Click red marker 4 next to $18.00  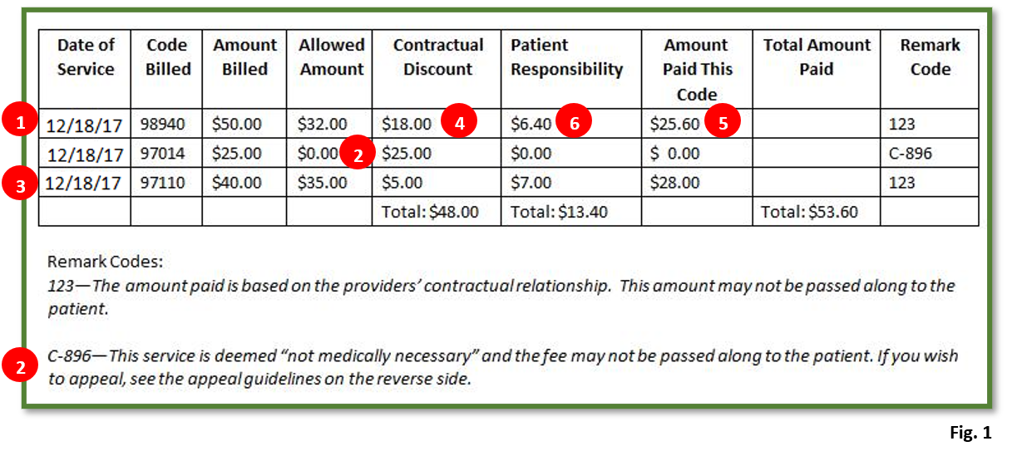tap(458, 125)
